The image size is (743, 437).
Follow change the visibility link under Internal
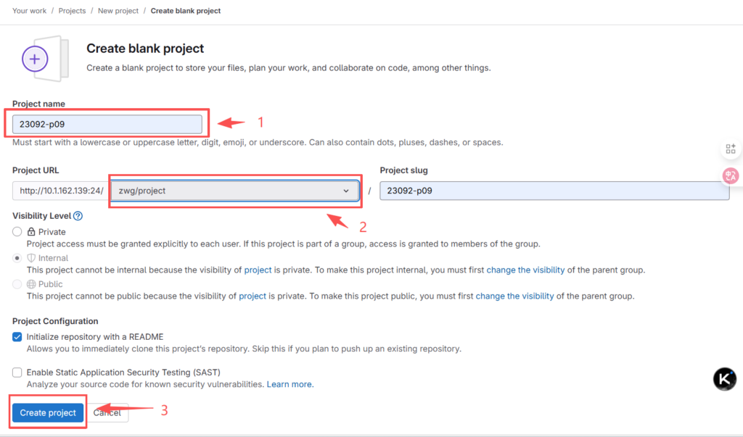(x=525, y=270)
